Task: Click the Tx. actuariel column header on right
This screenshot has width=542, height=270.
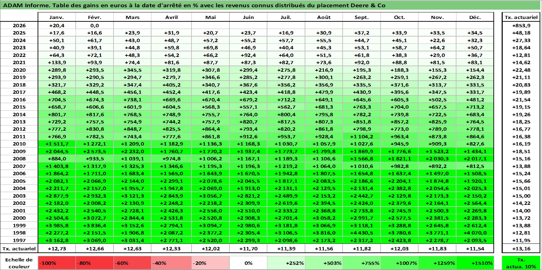Action: [x=521, y=17]
